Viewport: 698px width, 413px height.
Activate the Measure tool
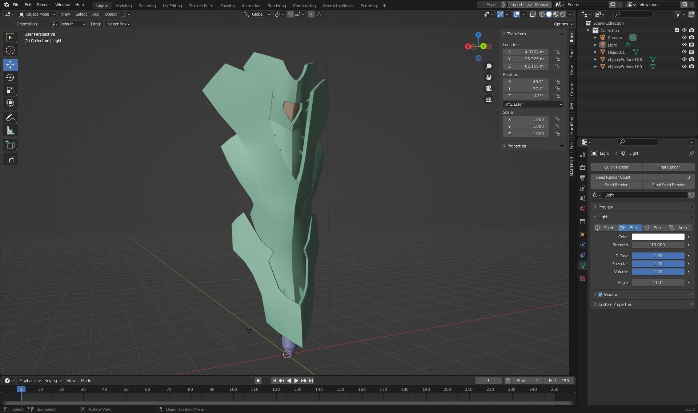[10, 131]
